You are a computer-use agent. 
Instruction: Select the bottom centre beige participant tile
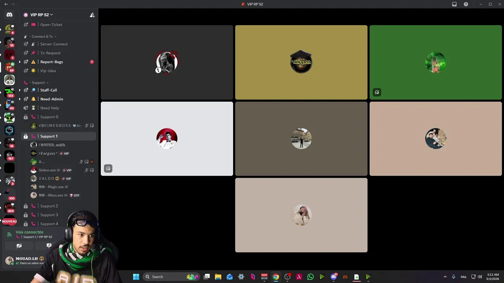[x=301, y=215]
